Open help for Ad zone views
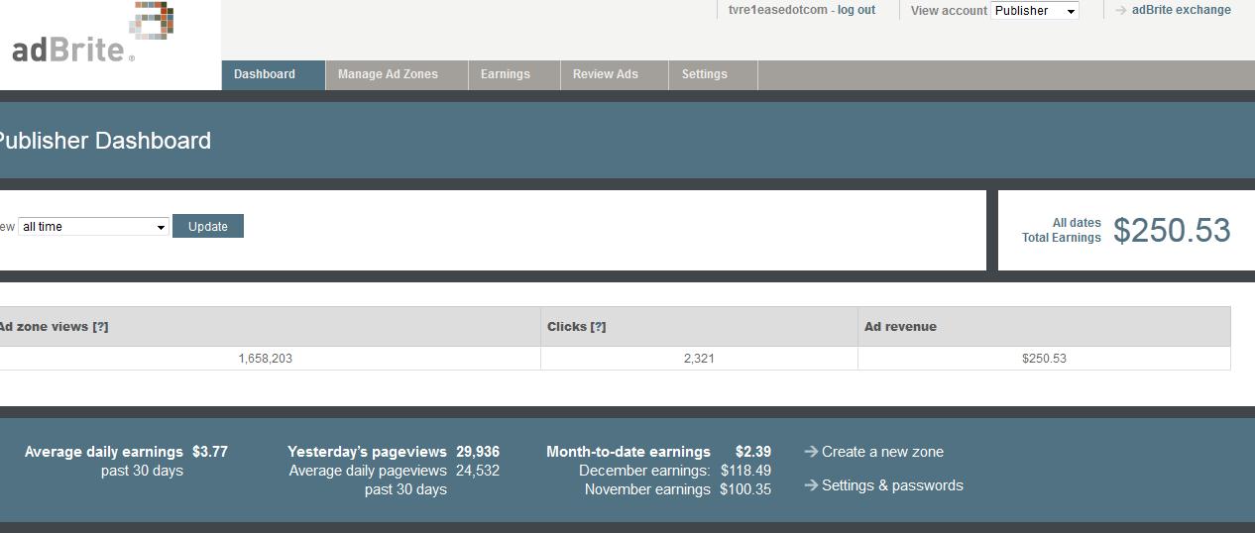The image size is (1255, 533). click(100, 327)
